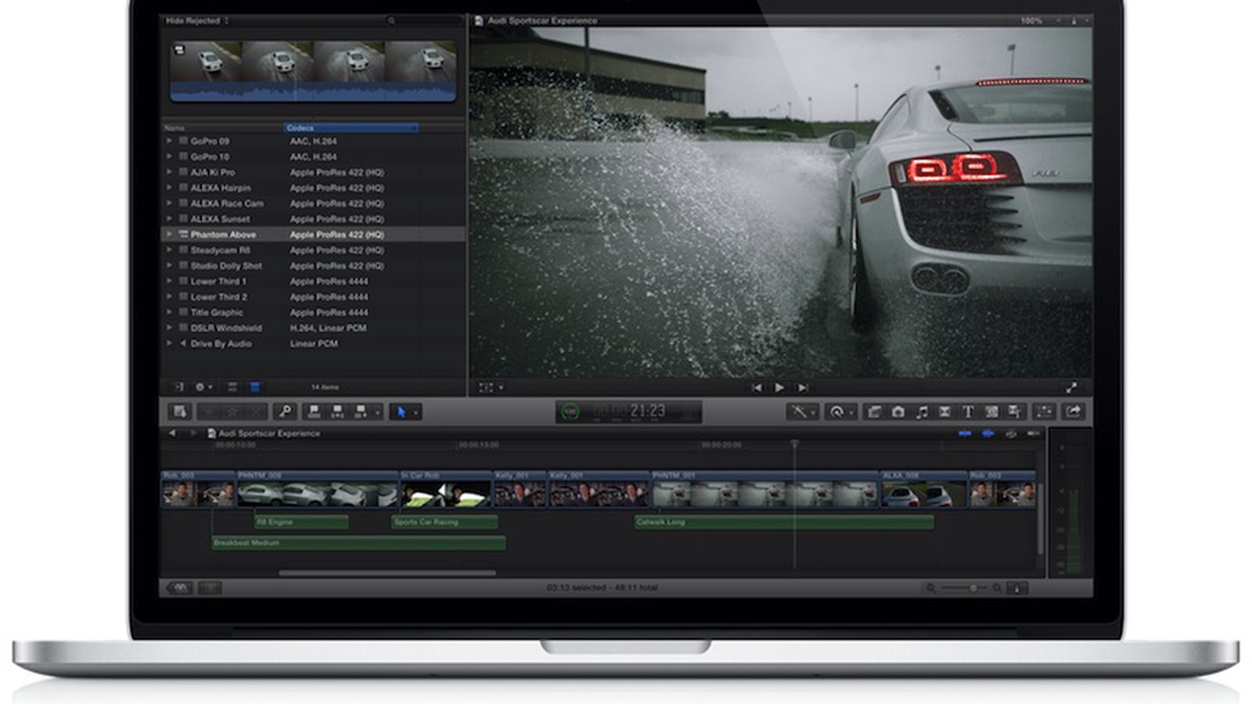Screen dimensions: 1252x704
Task: Expand the GoPro 09 clip row
Action: coord(169,141)
